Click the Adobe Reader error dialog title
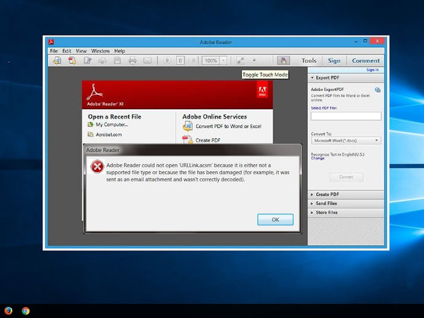Image resolution: width=424 pixels, height=318 pixels. [x=103, y=150]
